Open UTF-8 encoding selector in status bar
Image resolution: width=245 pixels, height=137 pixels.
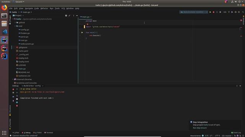click(217, 135)
